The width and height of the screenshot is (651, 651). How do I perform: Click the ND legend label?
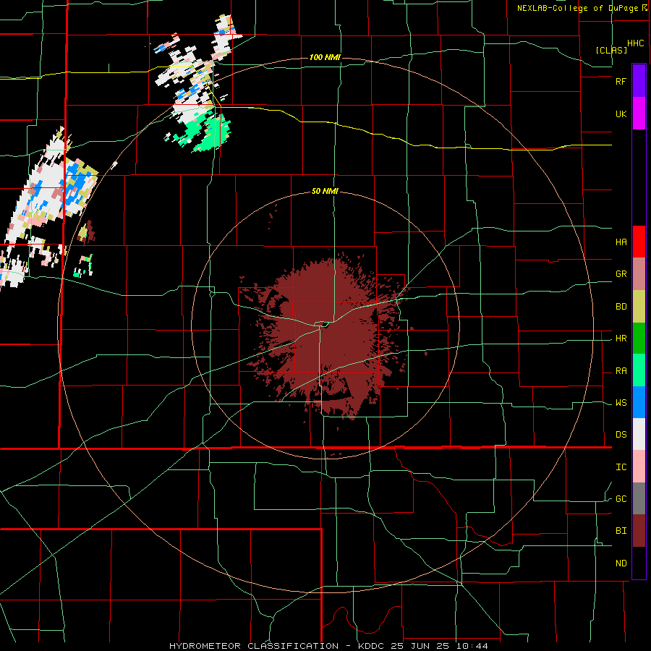pyautogui.click(x=621, y=563)
